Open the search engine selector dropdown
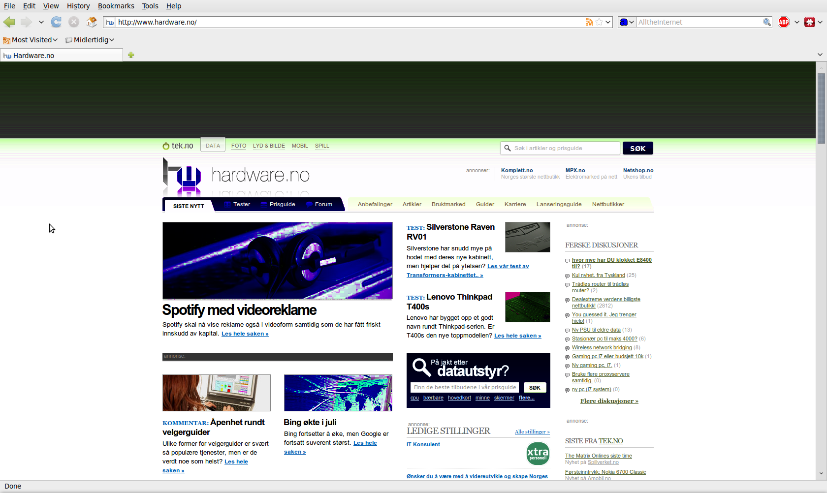 tap(627, 22)
